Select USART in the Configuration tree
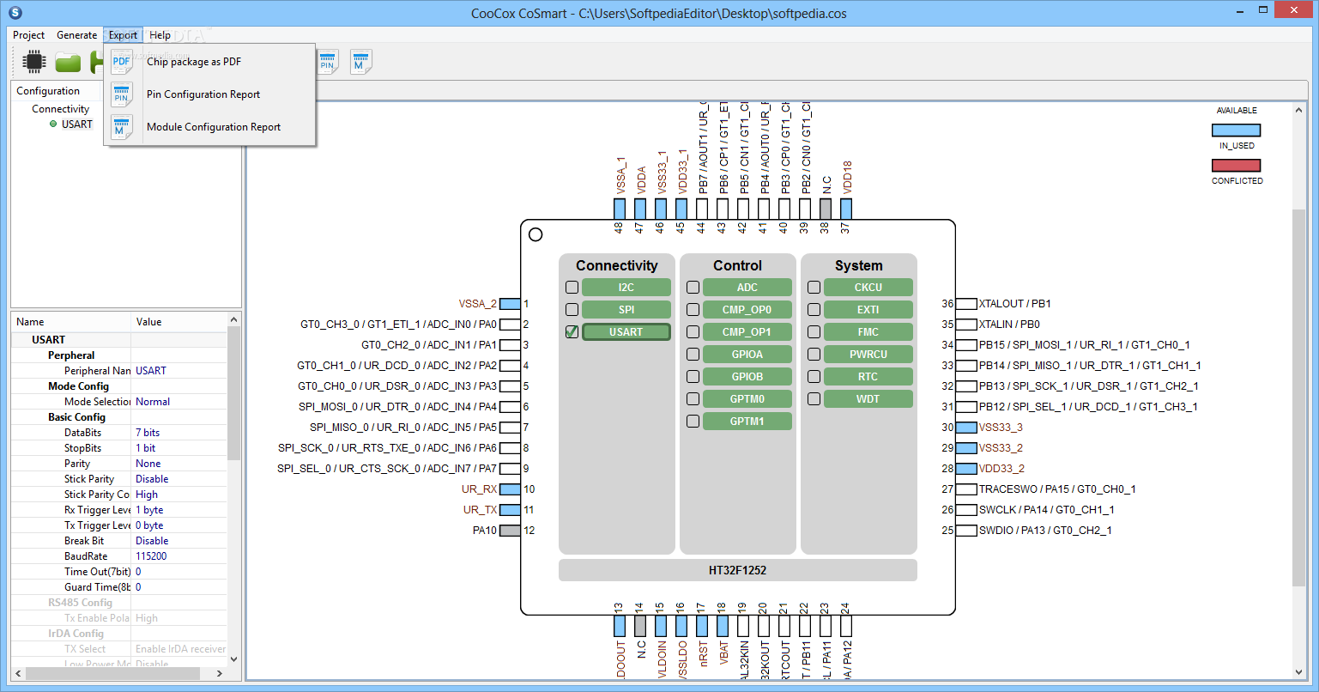Viewport: 1319px width, 692px height. 76,124
